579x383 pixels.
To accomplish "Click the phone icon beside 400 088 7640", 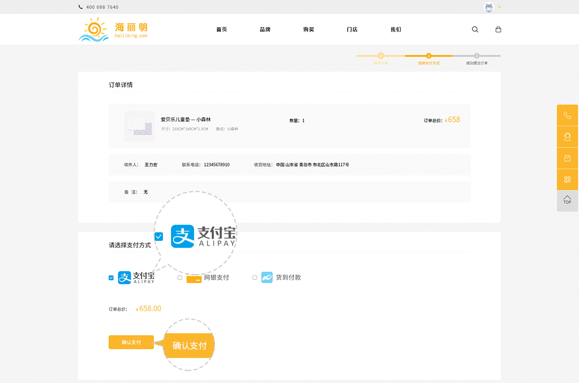I will coord(80,7).
